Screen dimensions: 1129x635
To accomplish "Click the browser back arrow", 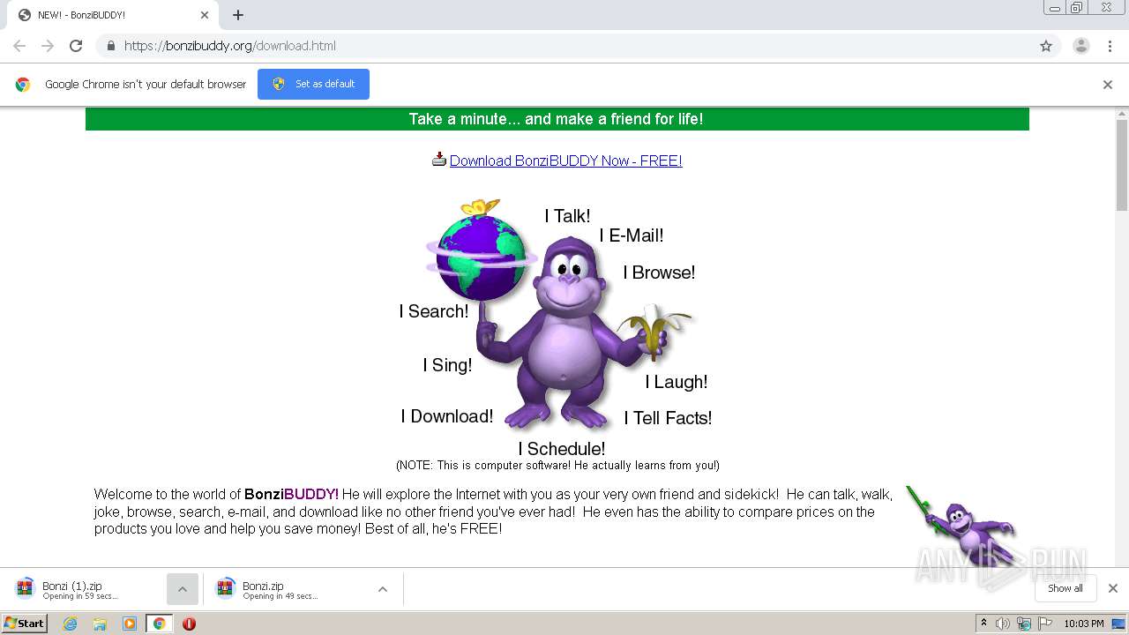I will tap(19, 46).
